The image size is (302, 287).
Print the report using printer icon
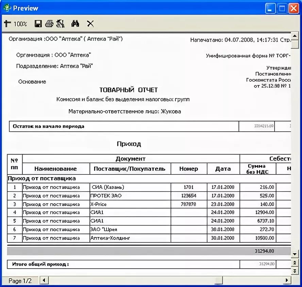point(49,23)
